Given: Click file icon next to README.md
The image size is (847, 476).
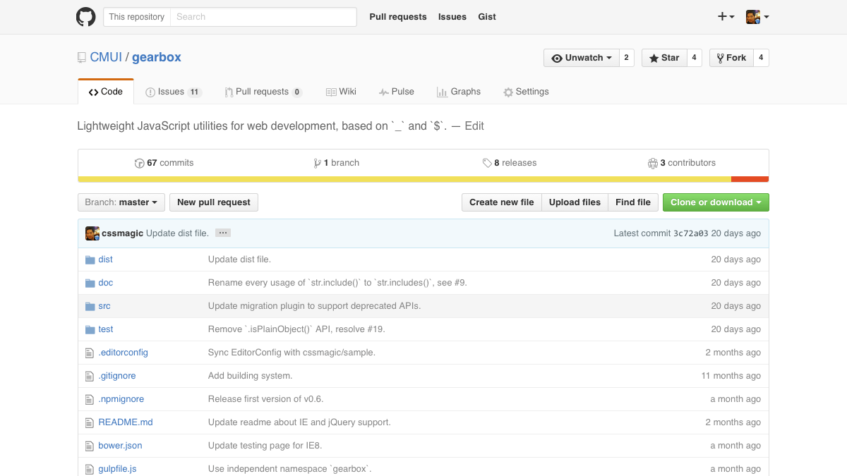Looking at the screenshot, I should [89, 422].
